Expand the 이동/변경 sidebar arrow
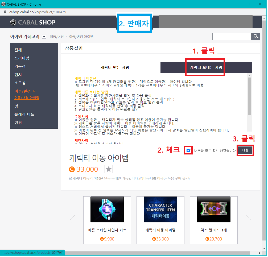Screen dimensions: 268x257 34,92
